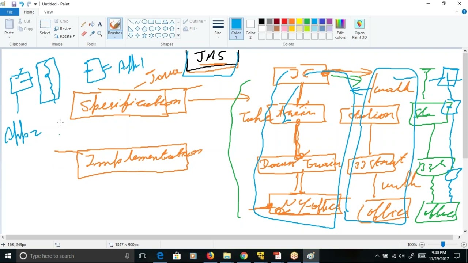Open Paint 3D
Screen dimensions: 468x263
[359, 29]
